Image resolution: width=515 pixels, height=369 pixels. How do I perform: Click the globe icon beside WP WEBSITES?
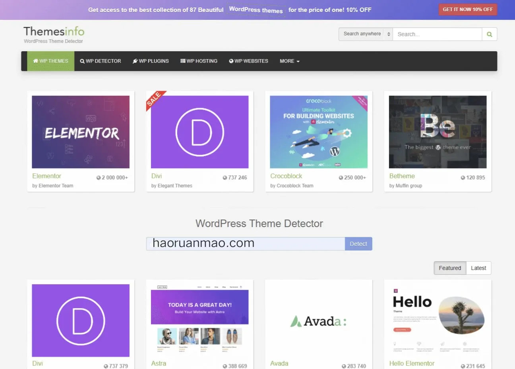coord(231,61)
